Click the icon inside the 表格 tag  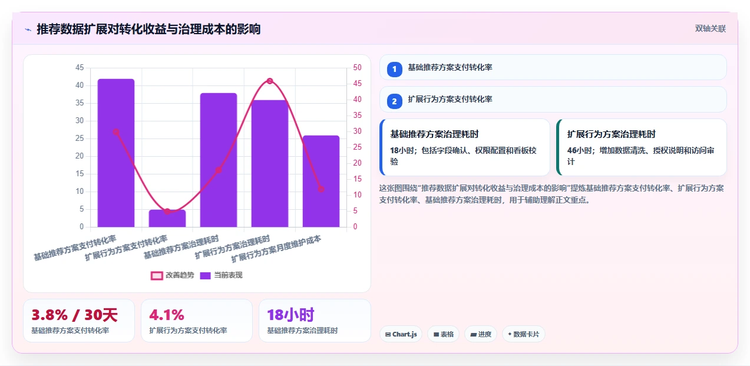click(x=436, y=334)
